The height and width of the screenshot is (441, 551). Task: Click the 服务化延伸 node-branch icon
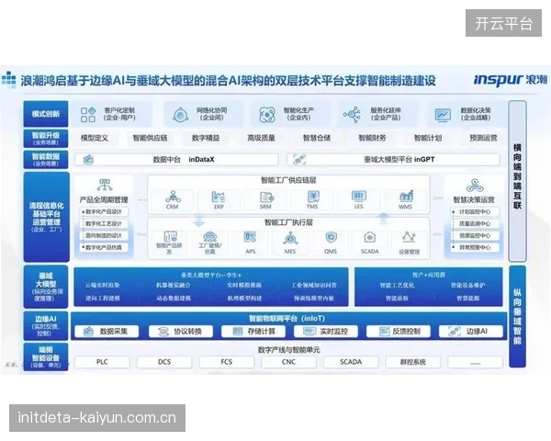pyautogui.click(x=352, y=114)
